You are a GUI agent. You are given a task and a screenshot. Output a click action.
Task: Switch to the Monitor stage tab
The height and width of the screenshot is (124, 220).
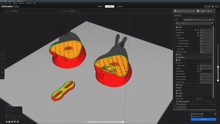coord(119,7)
